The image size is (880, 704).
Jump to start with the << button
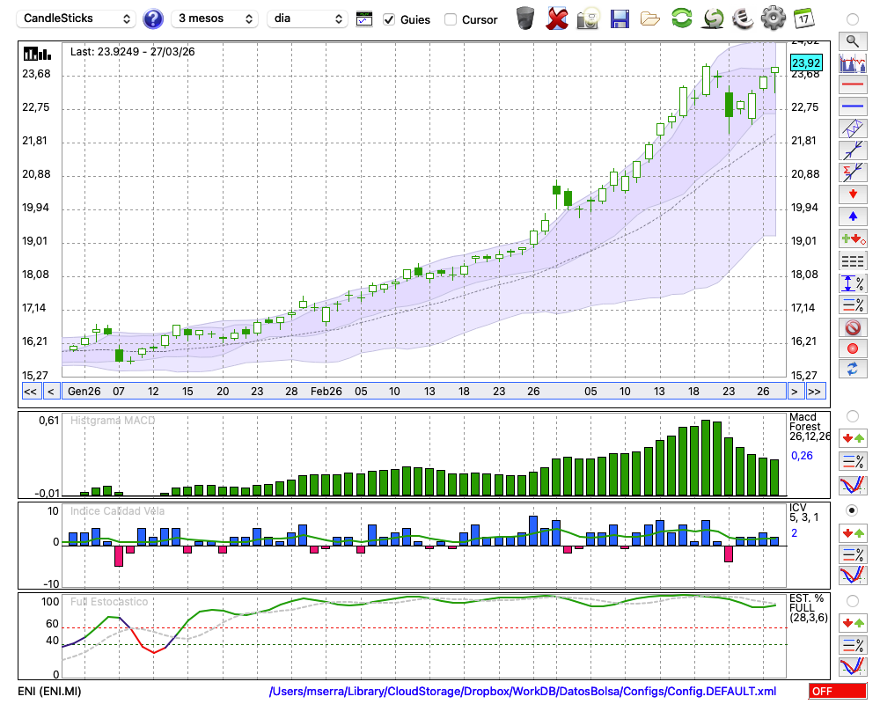(30, 392)
